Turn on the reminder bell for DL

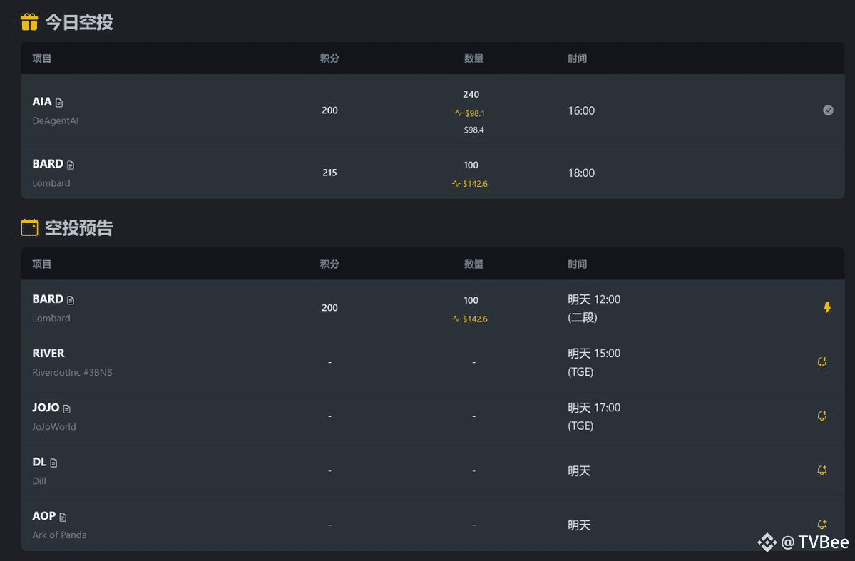pyautogui.click(x=821, y=470)
